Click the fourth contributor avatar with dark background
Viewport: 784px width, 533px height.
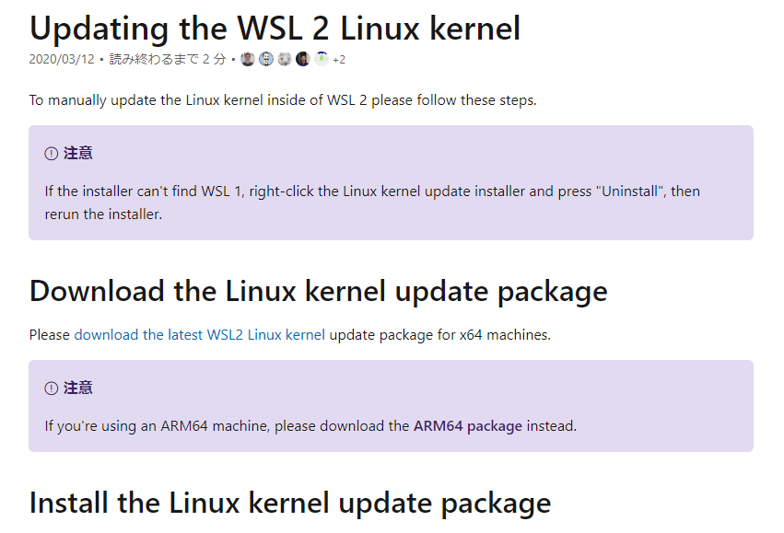[x=303, y=59]
